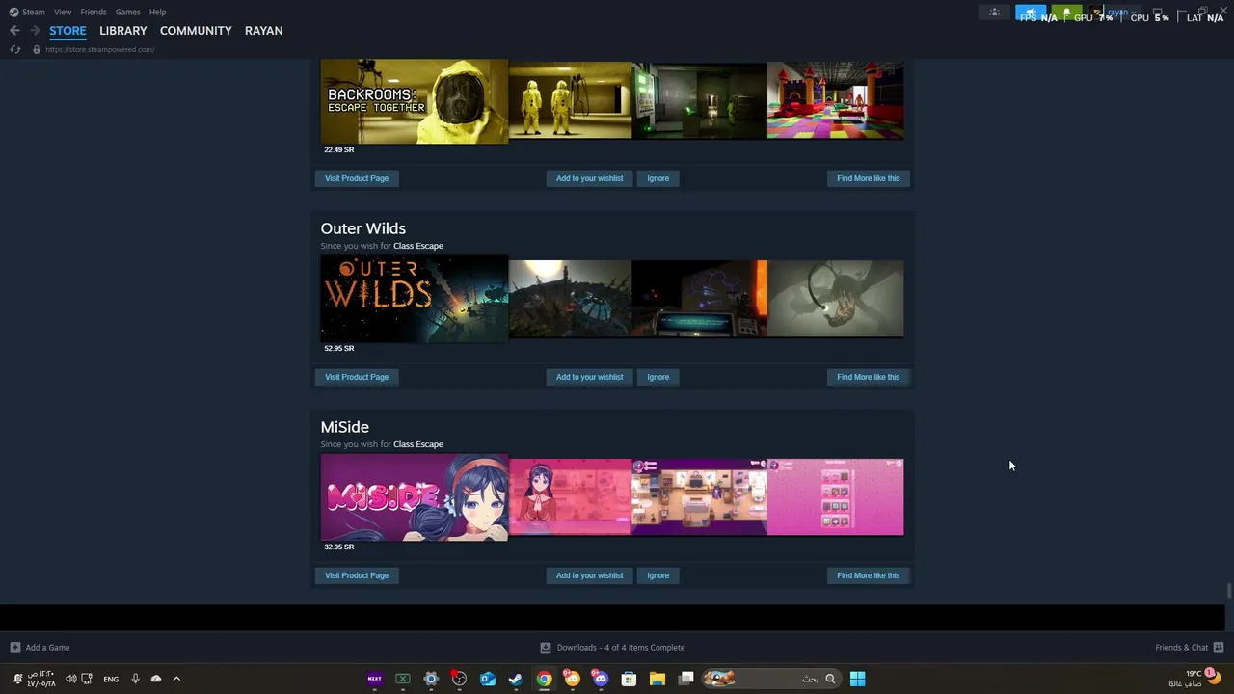
Task: Visit Product Page for Outer Wilds
Action: point(357,377)
